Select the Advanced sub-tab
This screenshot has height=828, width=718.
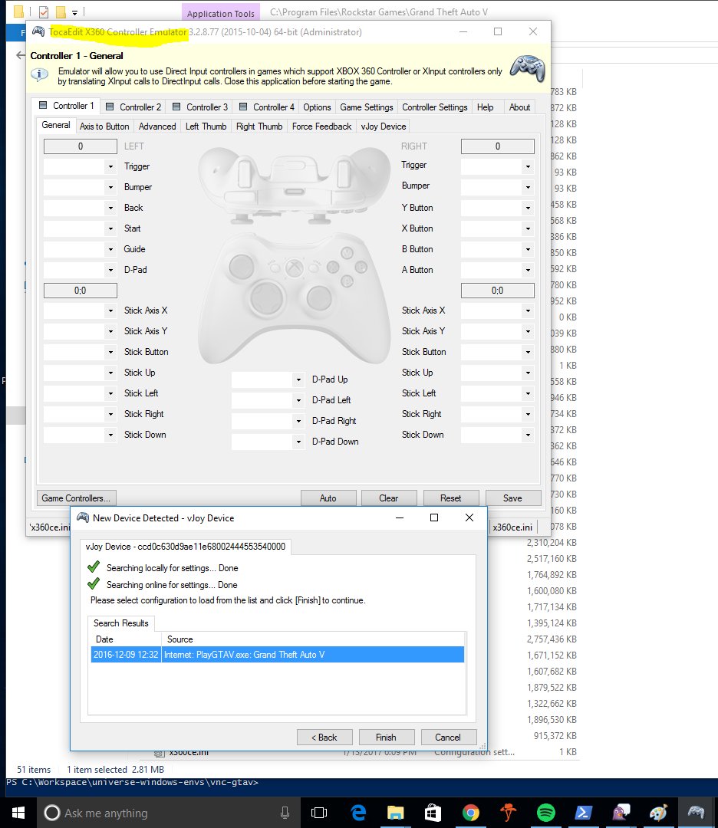pyautogui.click(x=157, y=127)
